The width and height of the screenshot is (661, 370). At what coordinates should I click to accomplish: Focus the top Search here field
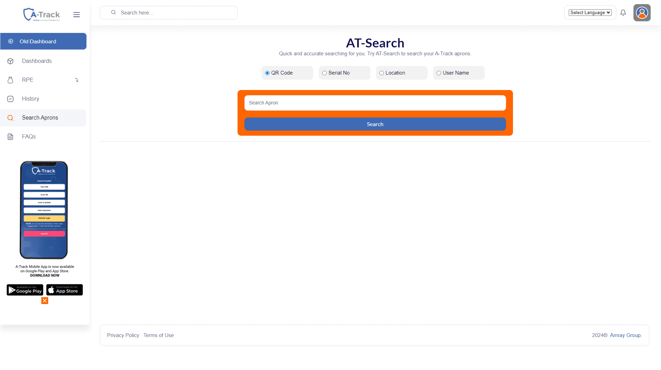pyautogui.click(x=169, y=13)
